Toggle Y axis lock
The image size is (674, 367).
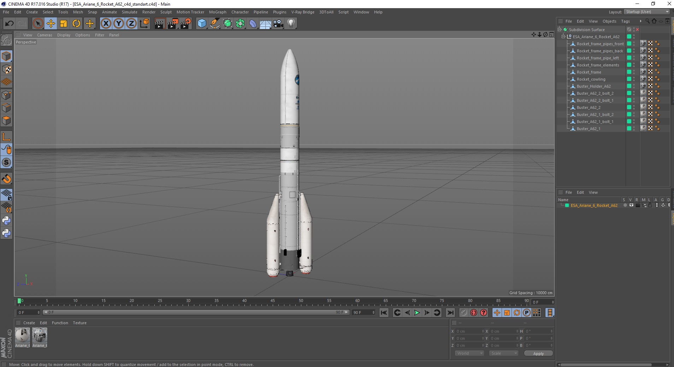coord(119,24)
